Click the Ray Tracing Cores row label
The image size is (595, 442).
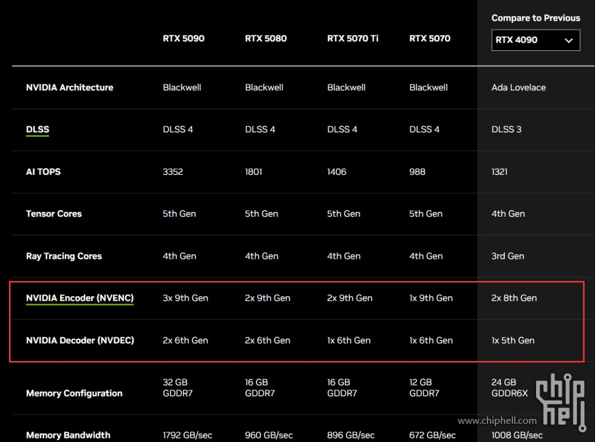64,256
